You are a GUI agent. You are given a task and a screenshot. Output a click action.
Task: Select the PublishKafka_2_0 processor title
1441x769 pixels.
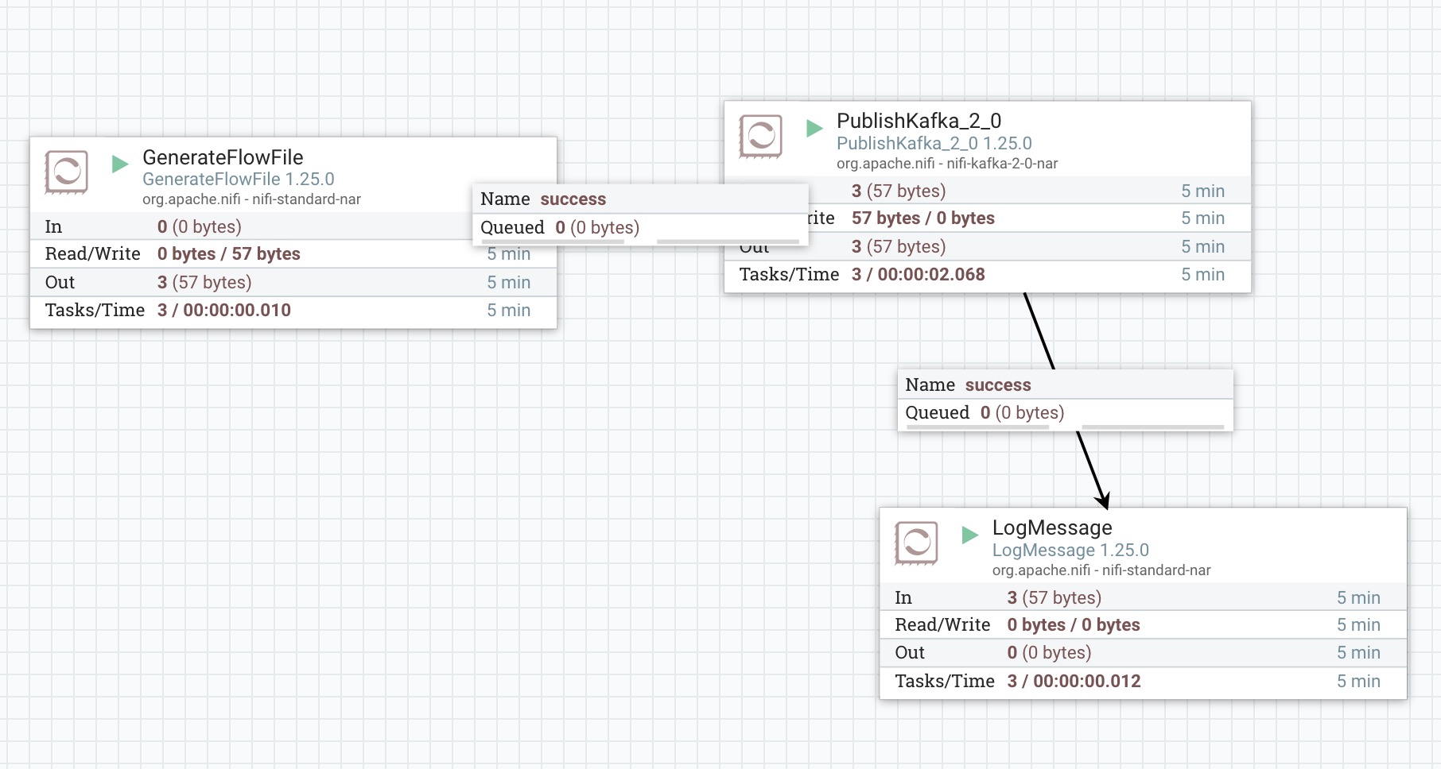pos(919,121)
